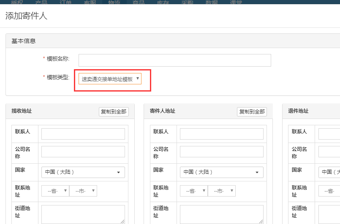The width and height of the screenshot is (340, 224).
Task: Open the 省 dropdown in 揽收地址 panel
Action: click(55, 191)
